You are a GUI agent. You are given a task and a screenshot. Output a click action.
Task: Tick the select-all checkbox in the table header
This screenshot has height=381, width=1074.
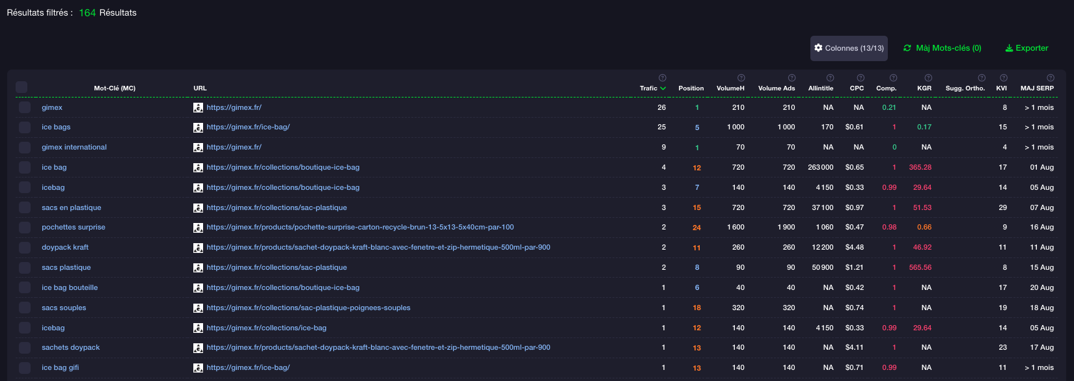tap(21, 87)
